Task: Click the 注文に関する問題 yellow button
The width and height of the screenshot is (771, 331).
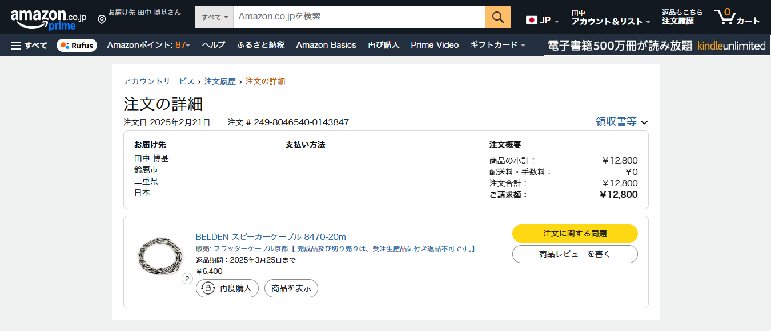Action: pos(575,234)
